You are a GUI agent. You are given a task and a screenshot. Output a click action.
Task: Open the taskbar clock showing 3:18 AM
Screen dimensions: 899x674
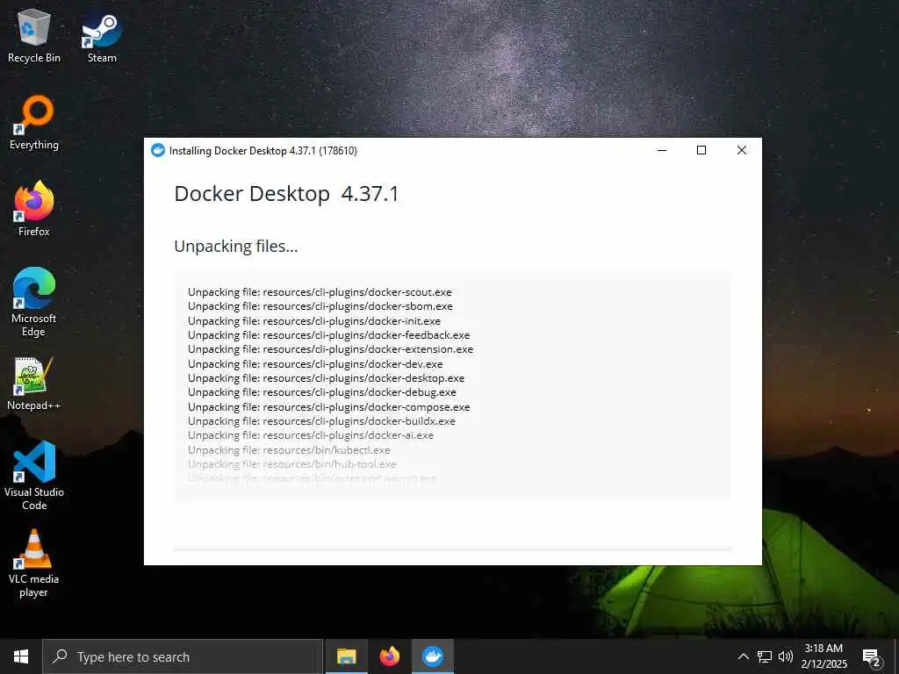coord(823,656)
